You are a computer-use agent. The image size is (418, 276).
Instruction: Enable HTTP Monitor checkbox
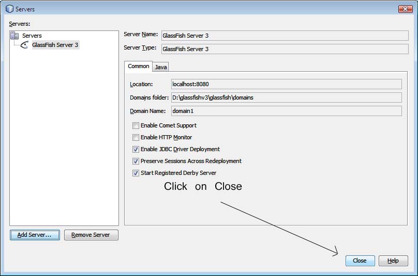136,137
